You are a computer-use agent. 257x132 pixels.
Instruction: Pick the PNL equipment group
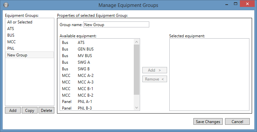(11, 49)
